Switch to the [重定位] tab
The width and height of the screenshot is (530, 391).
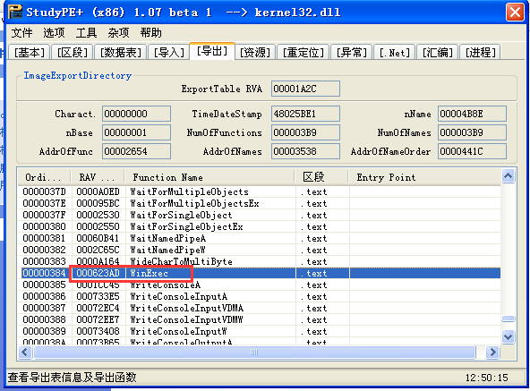point(303,53)
